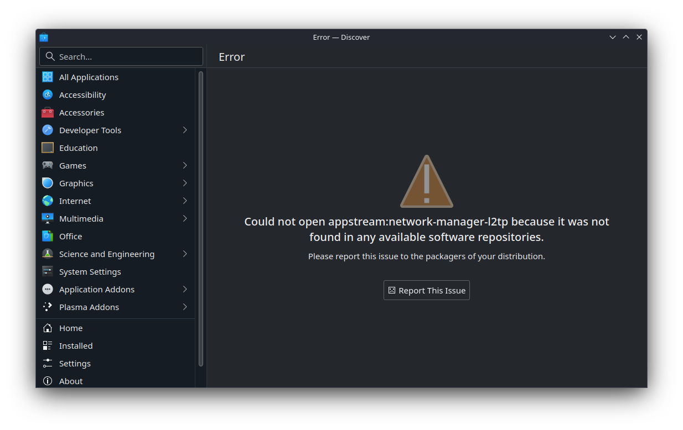Expand the Graphics subcategories arrow

click(185, 183)
